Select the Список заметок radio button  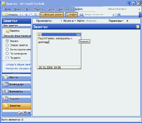coord(7,45)
